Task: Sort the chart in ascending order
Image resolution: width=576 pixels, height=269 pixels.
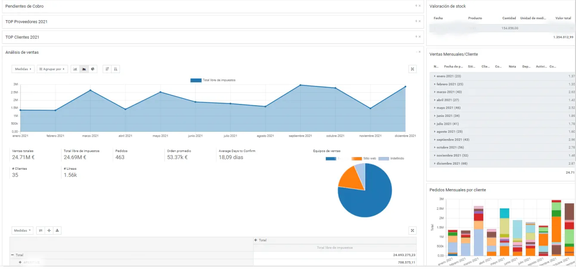Action: point(116,69)
